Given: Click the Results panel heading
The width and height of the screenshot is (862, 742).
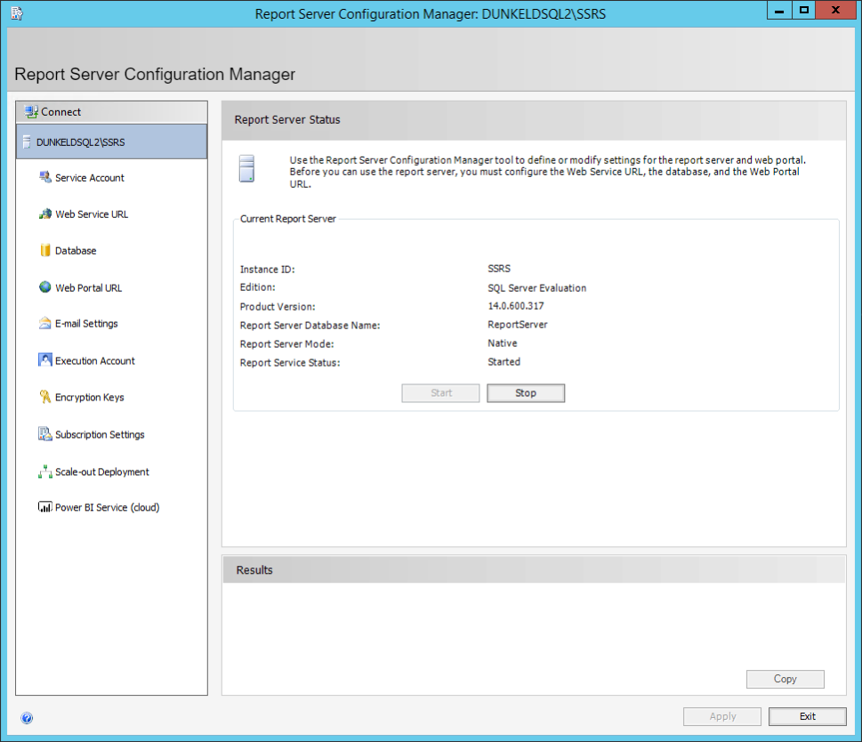Looking at the screenshot, I should pyautogui.click(x=254, y=570).
